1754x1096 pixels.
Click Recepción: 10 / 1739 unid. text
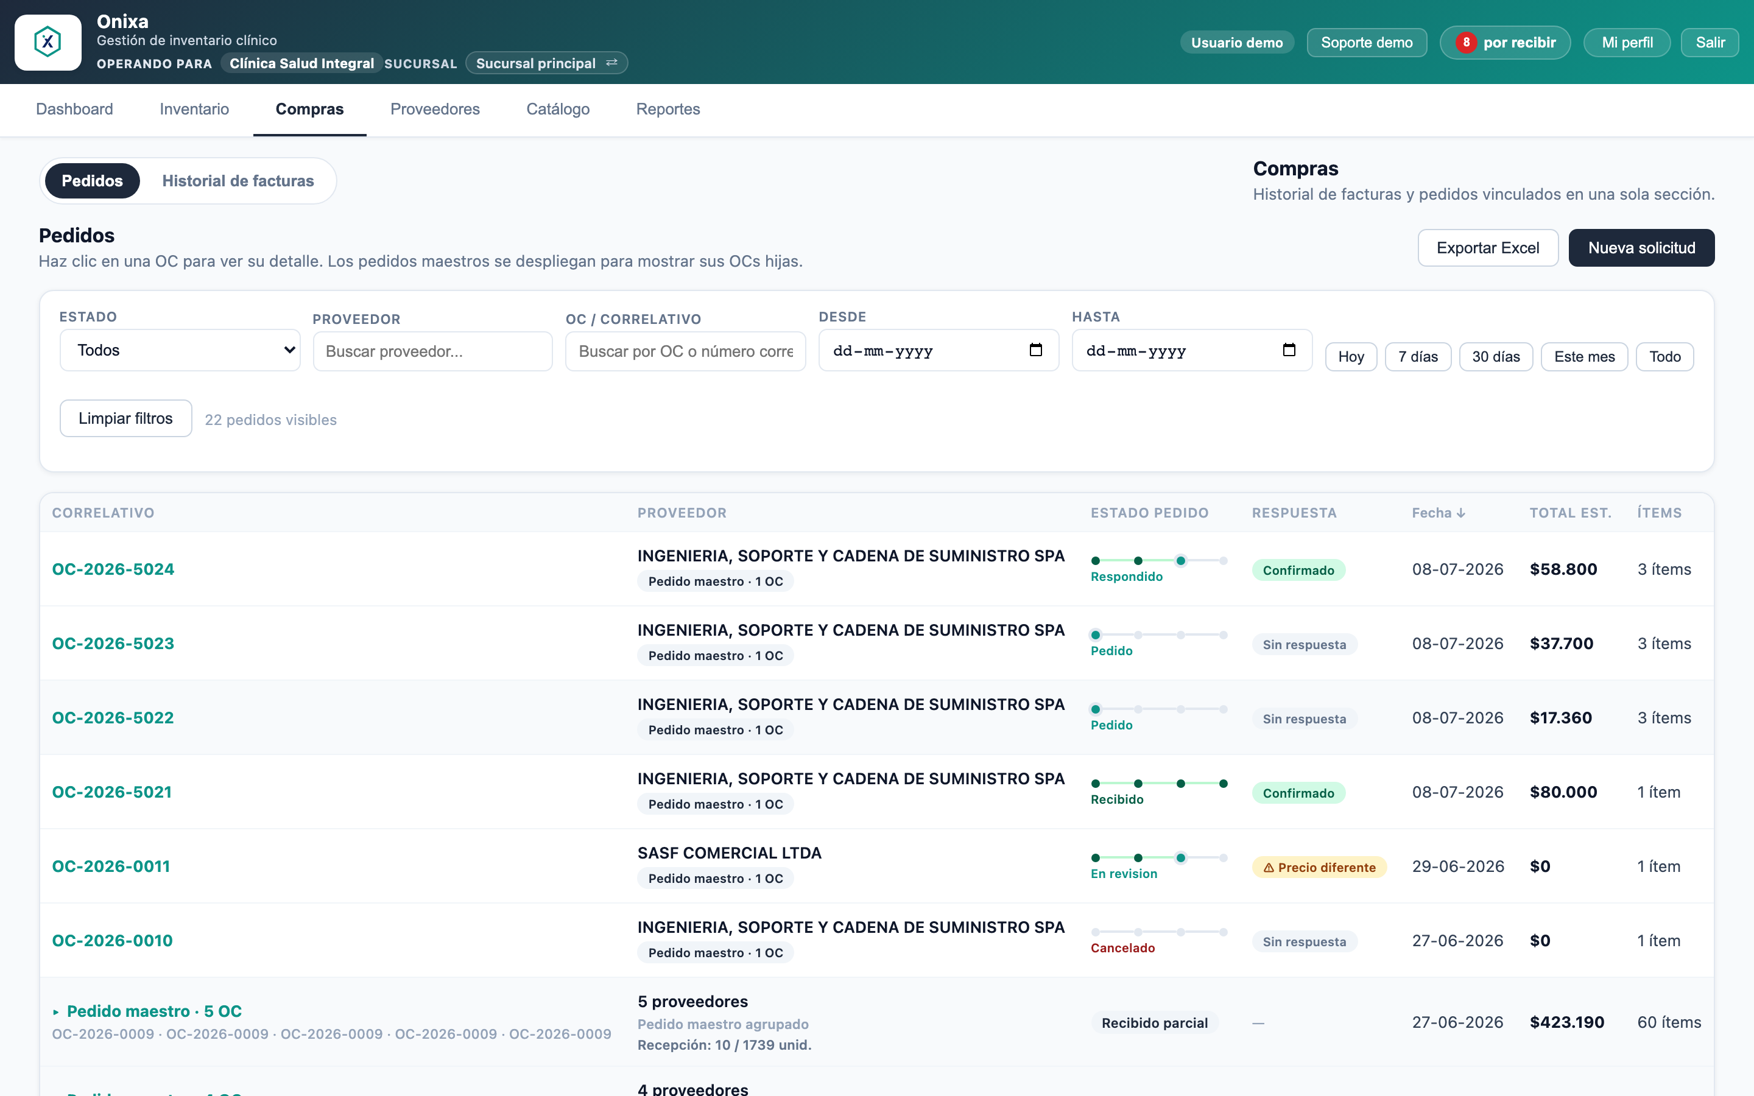click(724, 1045)
